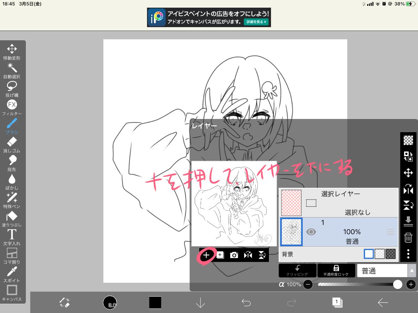
Task: Delete layer using trash icon
Action: click(x=408, y=238)
